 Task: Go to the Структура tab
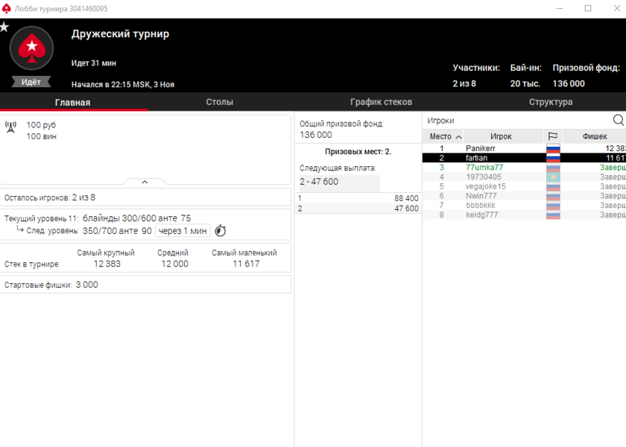551,102
